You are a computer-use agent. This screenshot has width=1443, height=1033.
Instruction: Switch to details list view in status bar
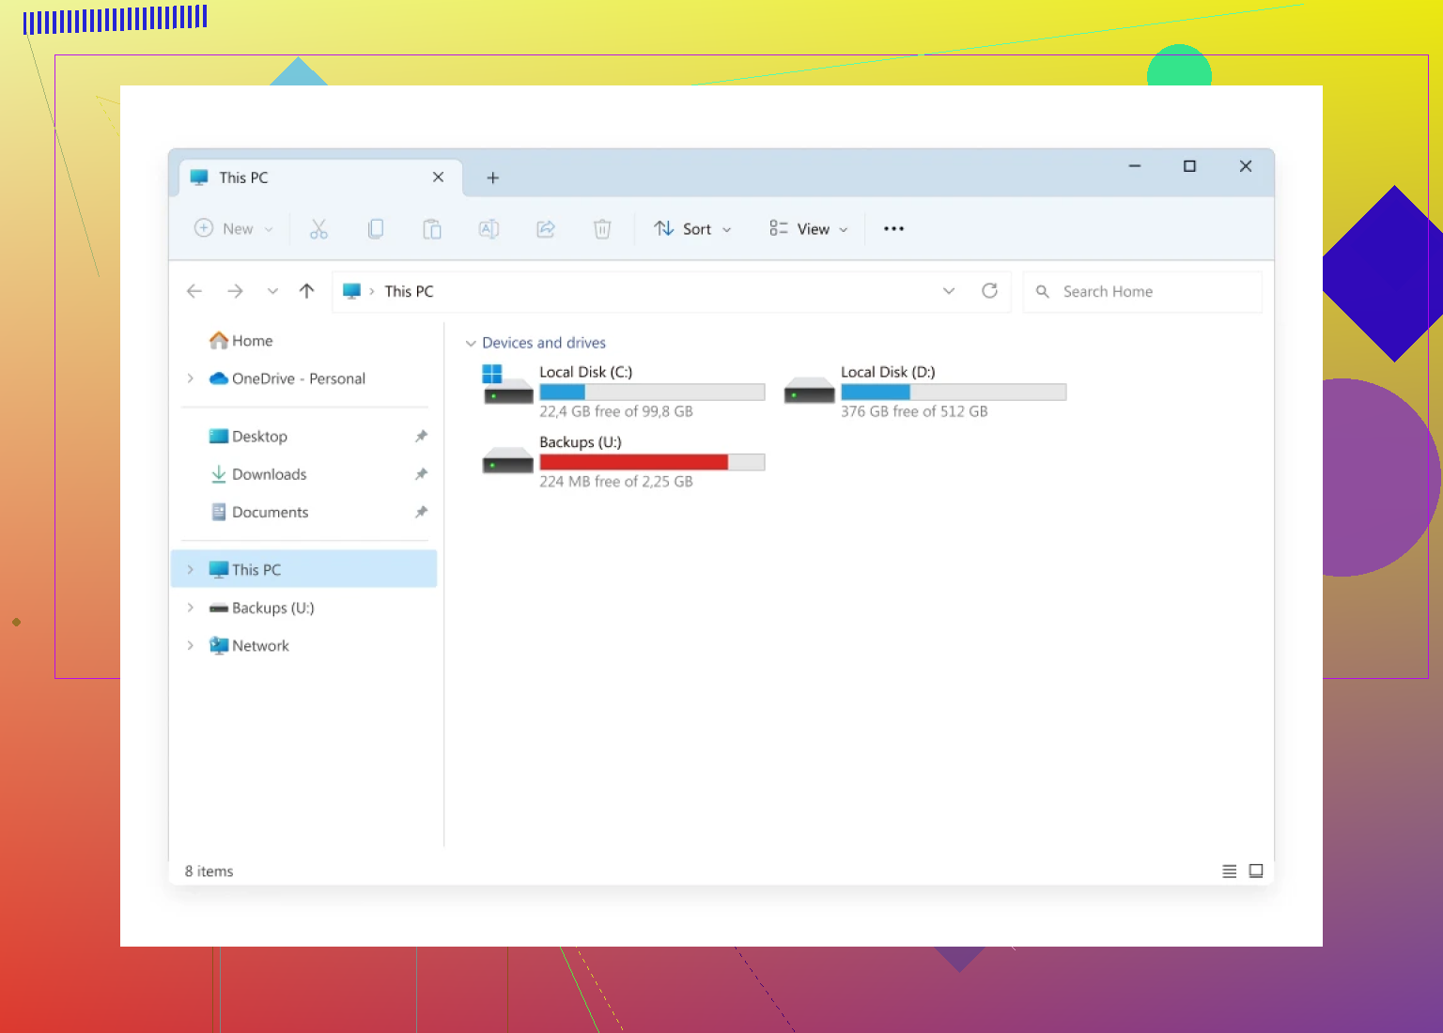pos(1229,871)
